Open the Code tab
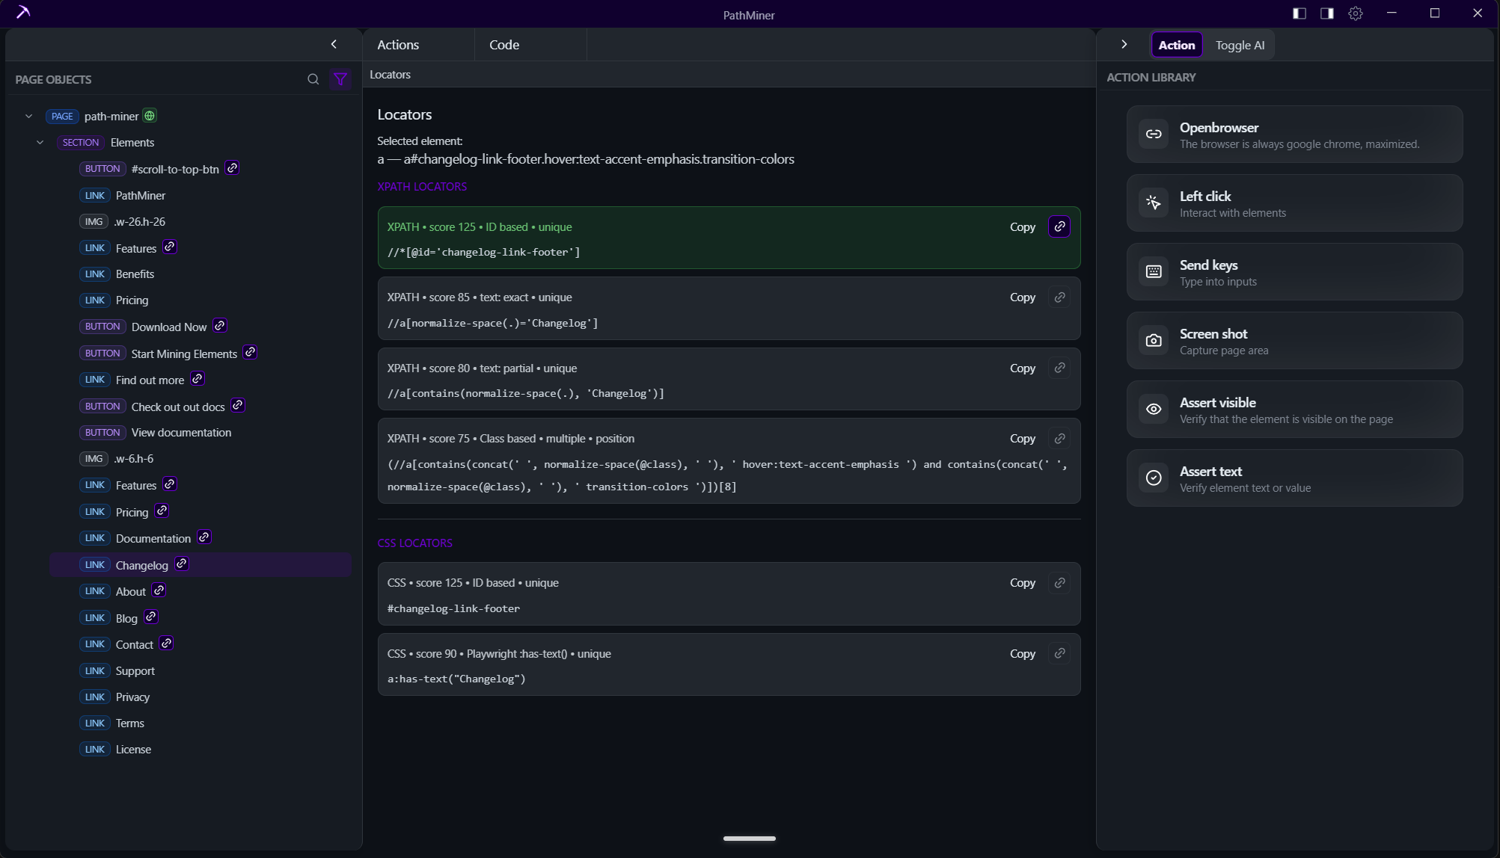 pyautogui.click(x=504, y=45)
